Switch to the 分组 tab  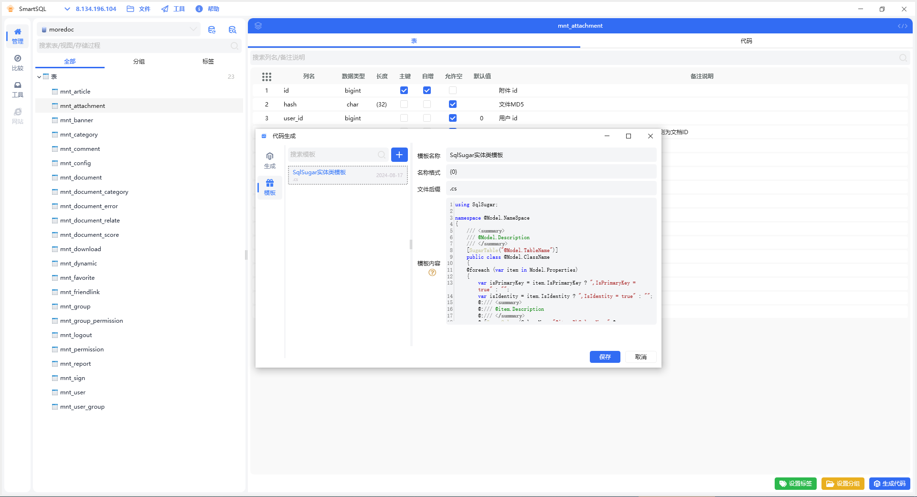(x=139, y=62)
